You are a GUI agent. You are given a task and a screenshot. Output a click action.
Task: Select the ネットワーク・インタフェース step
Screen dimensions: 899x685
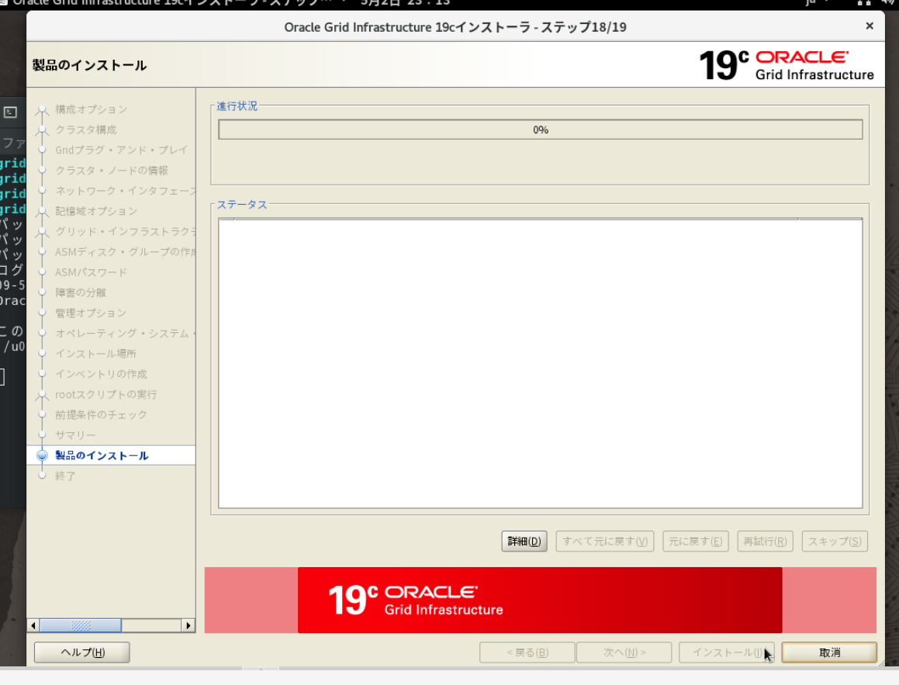[x=125, y=190]
